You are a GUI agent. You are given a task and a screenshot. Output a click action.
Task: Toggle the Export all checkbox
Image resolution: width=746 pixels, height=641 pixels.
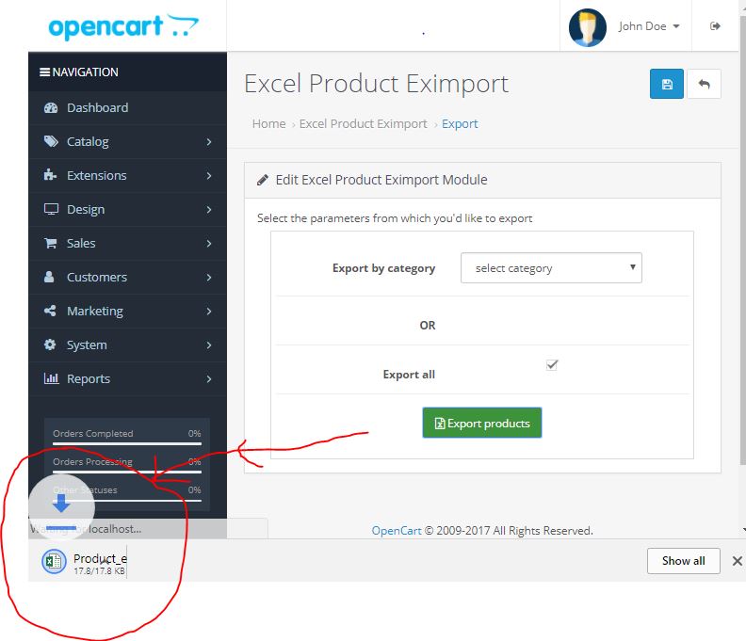[552, 365]
